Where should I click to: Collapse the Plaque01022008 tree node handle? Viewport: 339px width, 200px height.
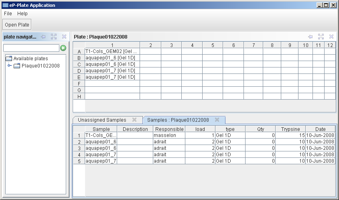(x=10, y=65)
